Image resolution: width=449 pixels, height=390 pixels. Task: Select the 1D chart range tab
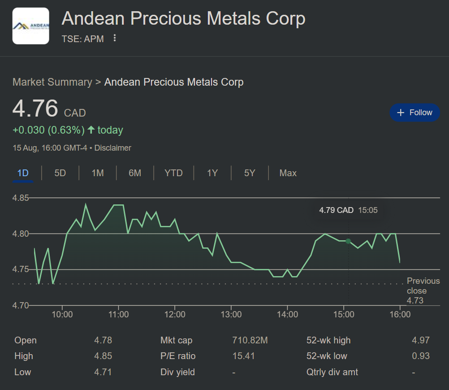click(x=23, y=173)
